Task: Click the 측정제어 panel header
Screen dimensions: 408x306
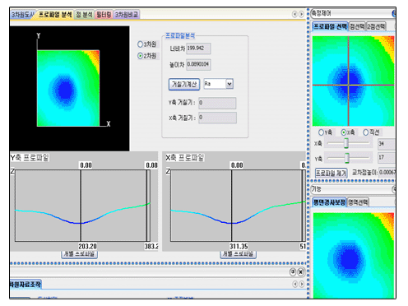Action: point(353,13)
